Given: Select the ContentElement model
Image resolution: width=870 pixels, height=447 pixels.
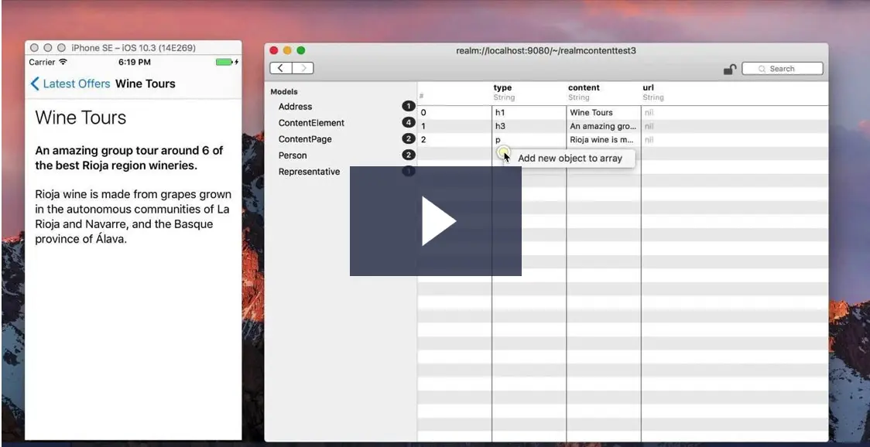Looking at the screenshot, I should (311, 122).
